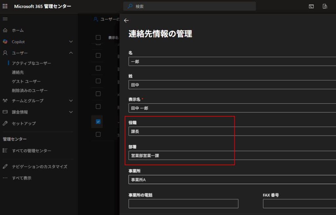Viewport: 336px width, 215px height.
Task: Uncheck the checked user row checkbox
Action: (x=98, y=121)
